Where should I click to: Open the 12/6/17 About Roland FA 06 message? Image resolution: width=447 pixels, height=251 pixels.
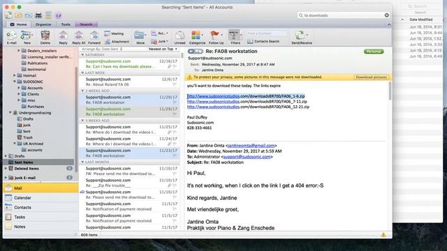(x=129, y=82)
